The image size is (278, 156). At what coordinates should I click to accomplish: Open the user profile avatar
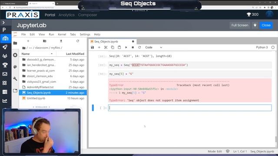[x=269, y=14]
